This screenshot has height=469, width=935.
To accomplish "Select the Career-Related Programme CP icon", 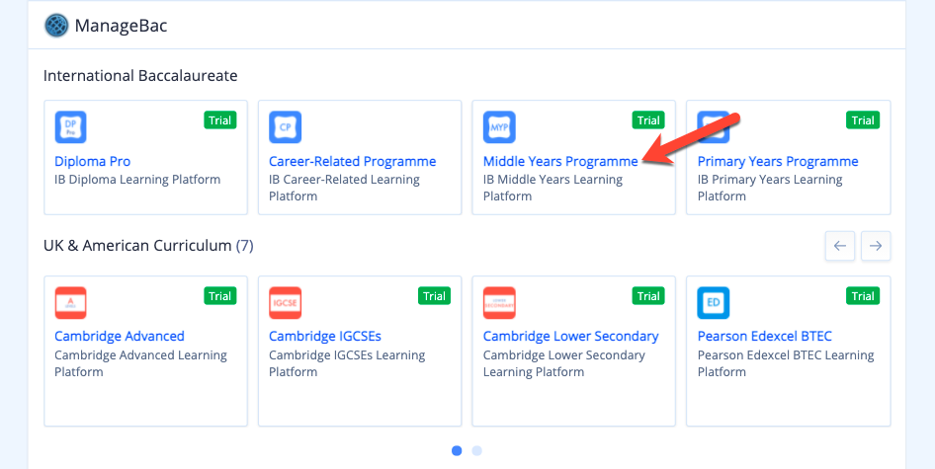I will pos(285,127).
